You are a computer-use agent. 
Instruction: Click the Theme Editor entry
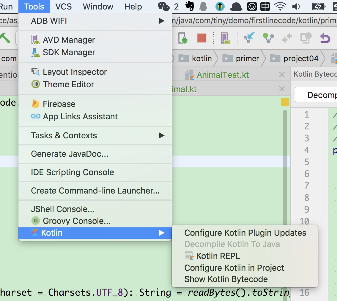pos(67,84)
